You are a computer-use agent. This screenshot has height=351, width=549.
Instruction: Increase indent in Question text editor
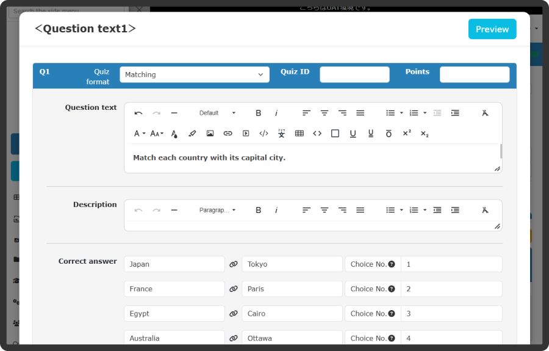coord(455,113)
